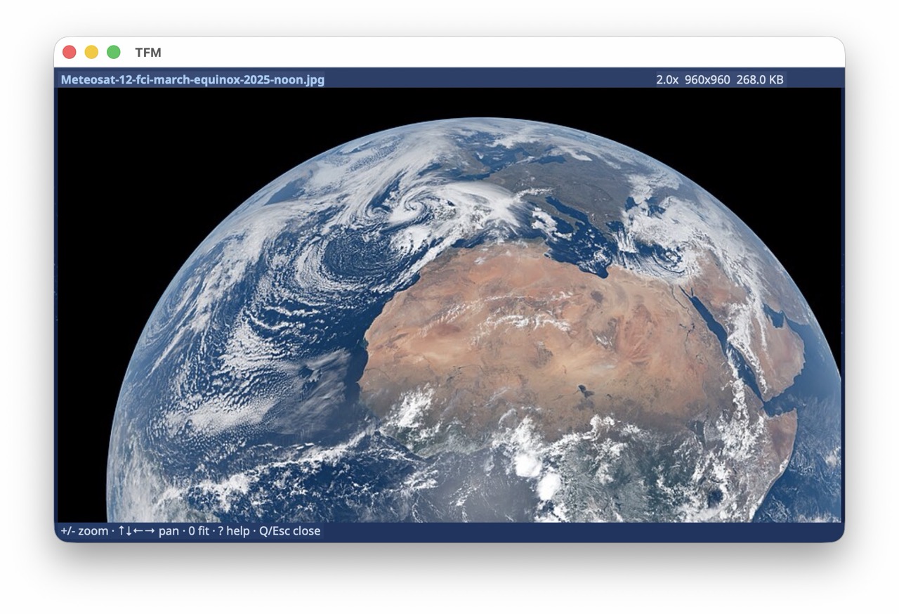The width and height of the screenshot is (899, 614).
Task: Maximize the TFM window with green button
Action: (113, 52)
